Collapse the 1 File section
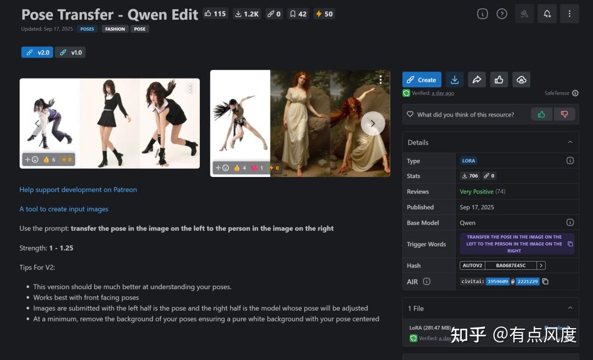This screenshot has height=360, width=593. tap(570, 308)
